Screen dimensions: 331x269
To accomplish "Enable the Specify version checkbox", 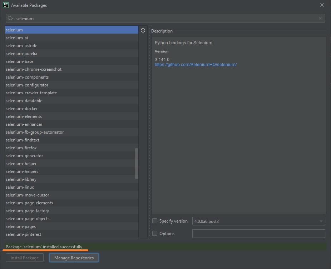I will tap(155, 221).
